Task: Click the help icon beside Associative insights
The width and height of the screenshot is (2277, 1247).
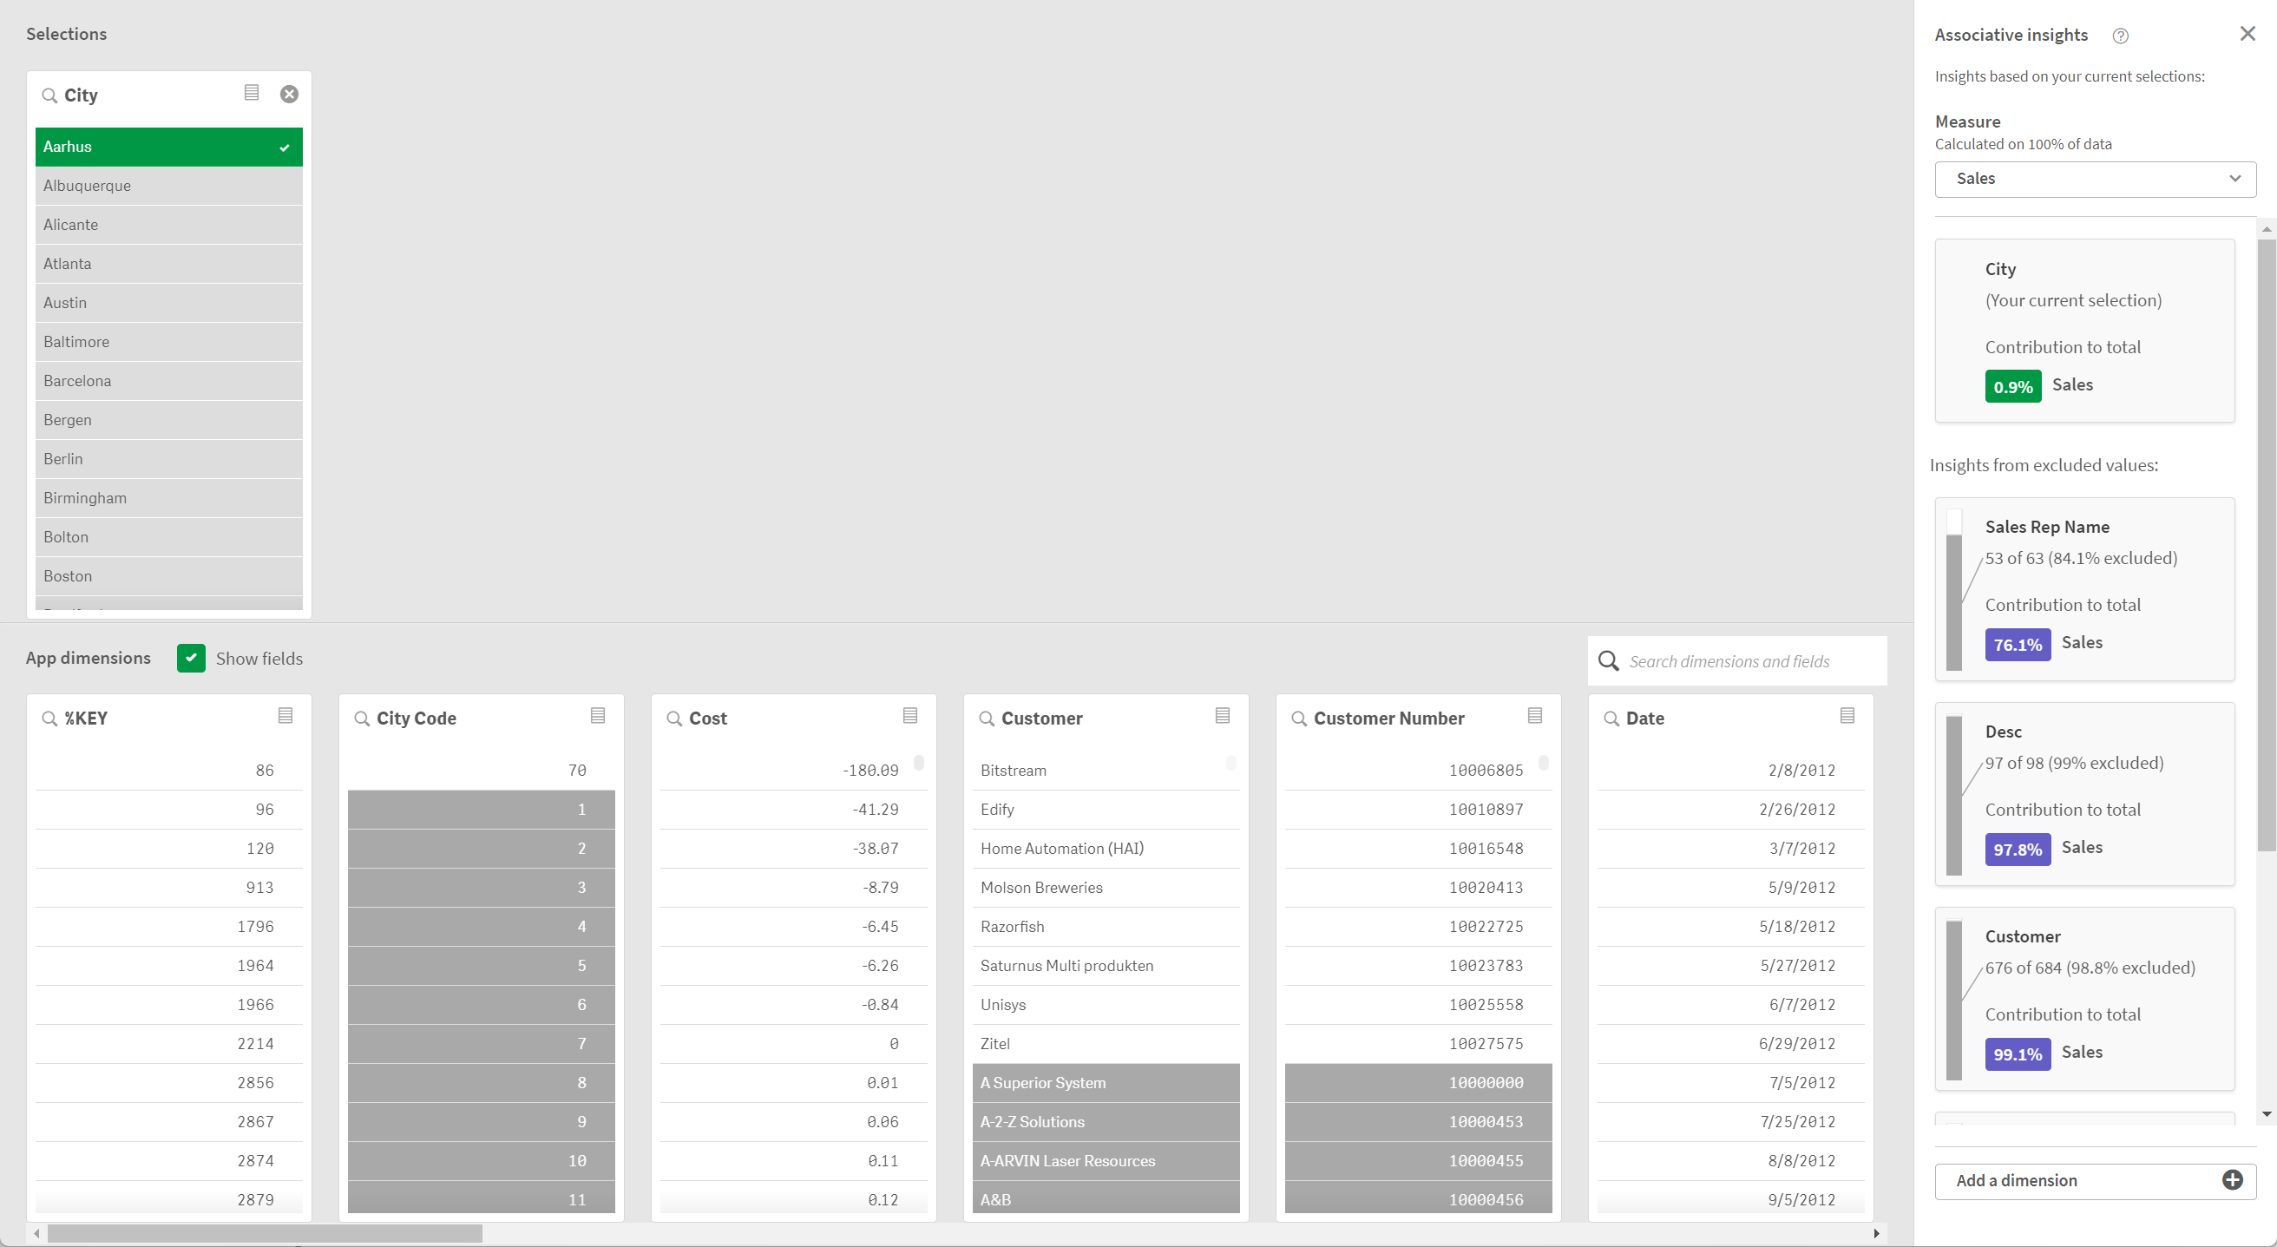Action: point(2119,36)
